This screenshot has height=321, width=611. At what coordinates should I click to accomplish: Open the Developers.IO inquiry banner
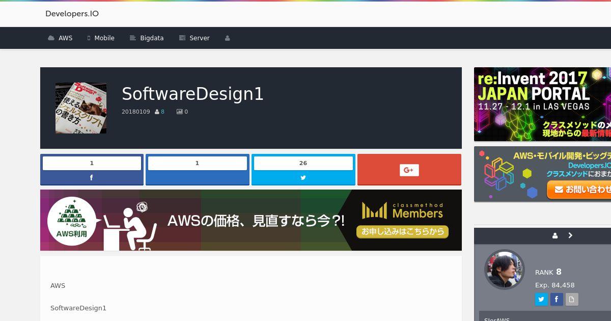point(542,174)
